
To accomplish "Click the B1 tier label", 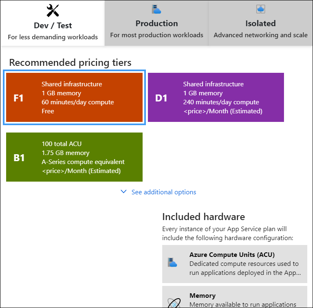I will click(19, 158).
